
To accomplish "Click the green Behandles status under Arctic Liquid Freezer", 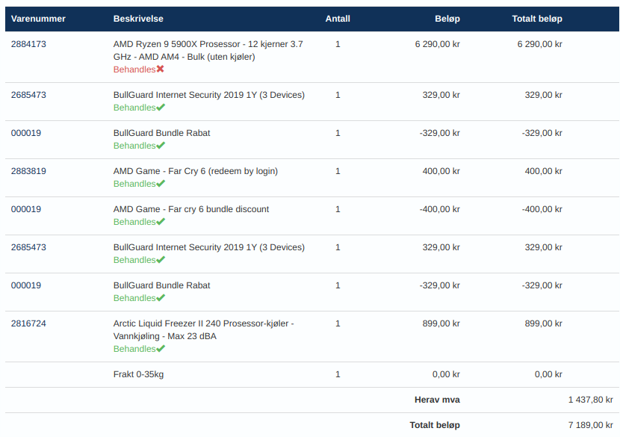I will (134, 348).
